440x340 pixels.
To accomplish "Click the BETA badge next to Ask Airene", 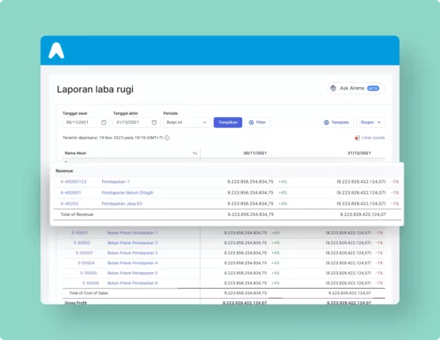I will pyautogui.click(x=373, y=89).
